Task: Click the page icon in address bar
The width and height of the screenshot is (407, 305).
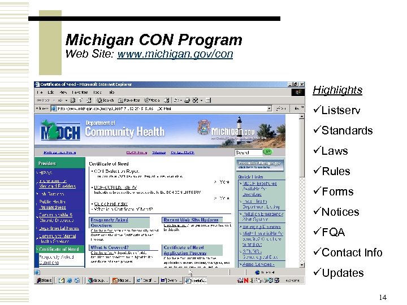Action: point(54,108)
